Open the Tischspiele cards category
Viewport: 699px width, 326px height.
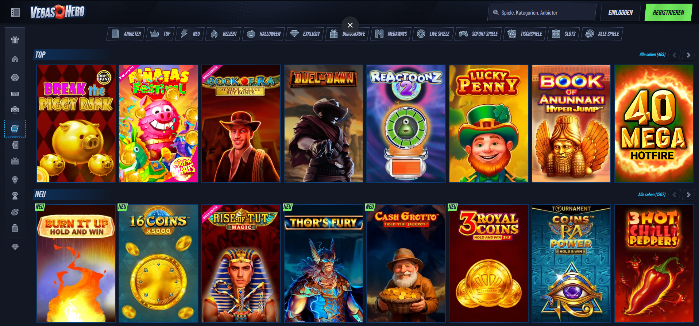[x=525, y=34]
